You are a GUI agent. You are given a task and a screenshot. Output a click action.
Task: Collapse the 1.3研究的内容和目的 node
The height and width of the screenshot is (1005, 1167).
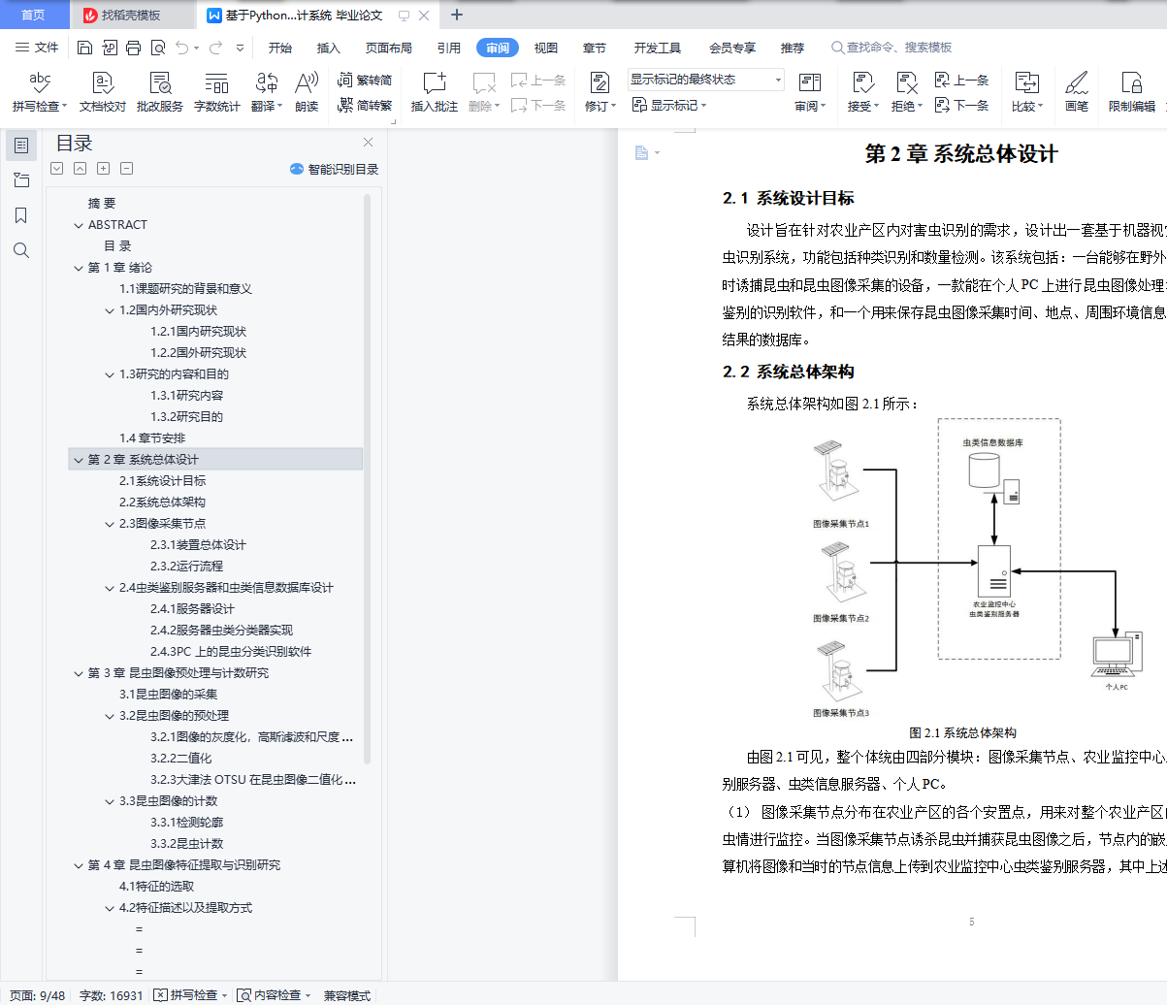111,374
